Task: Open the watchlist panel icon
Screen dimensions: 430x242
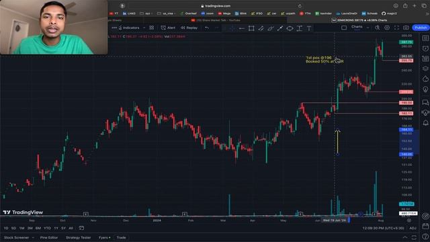Action: tap(425, 38)
